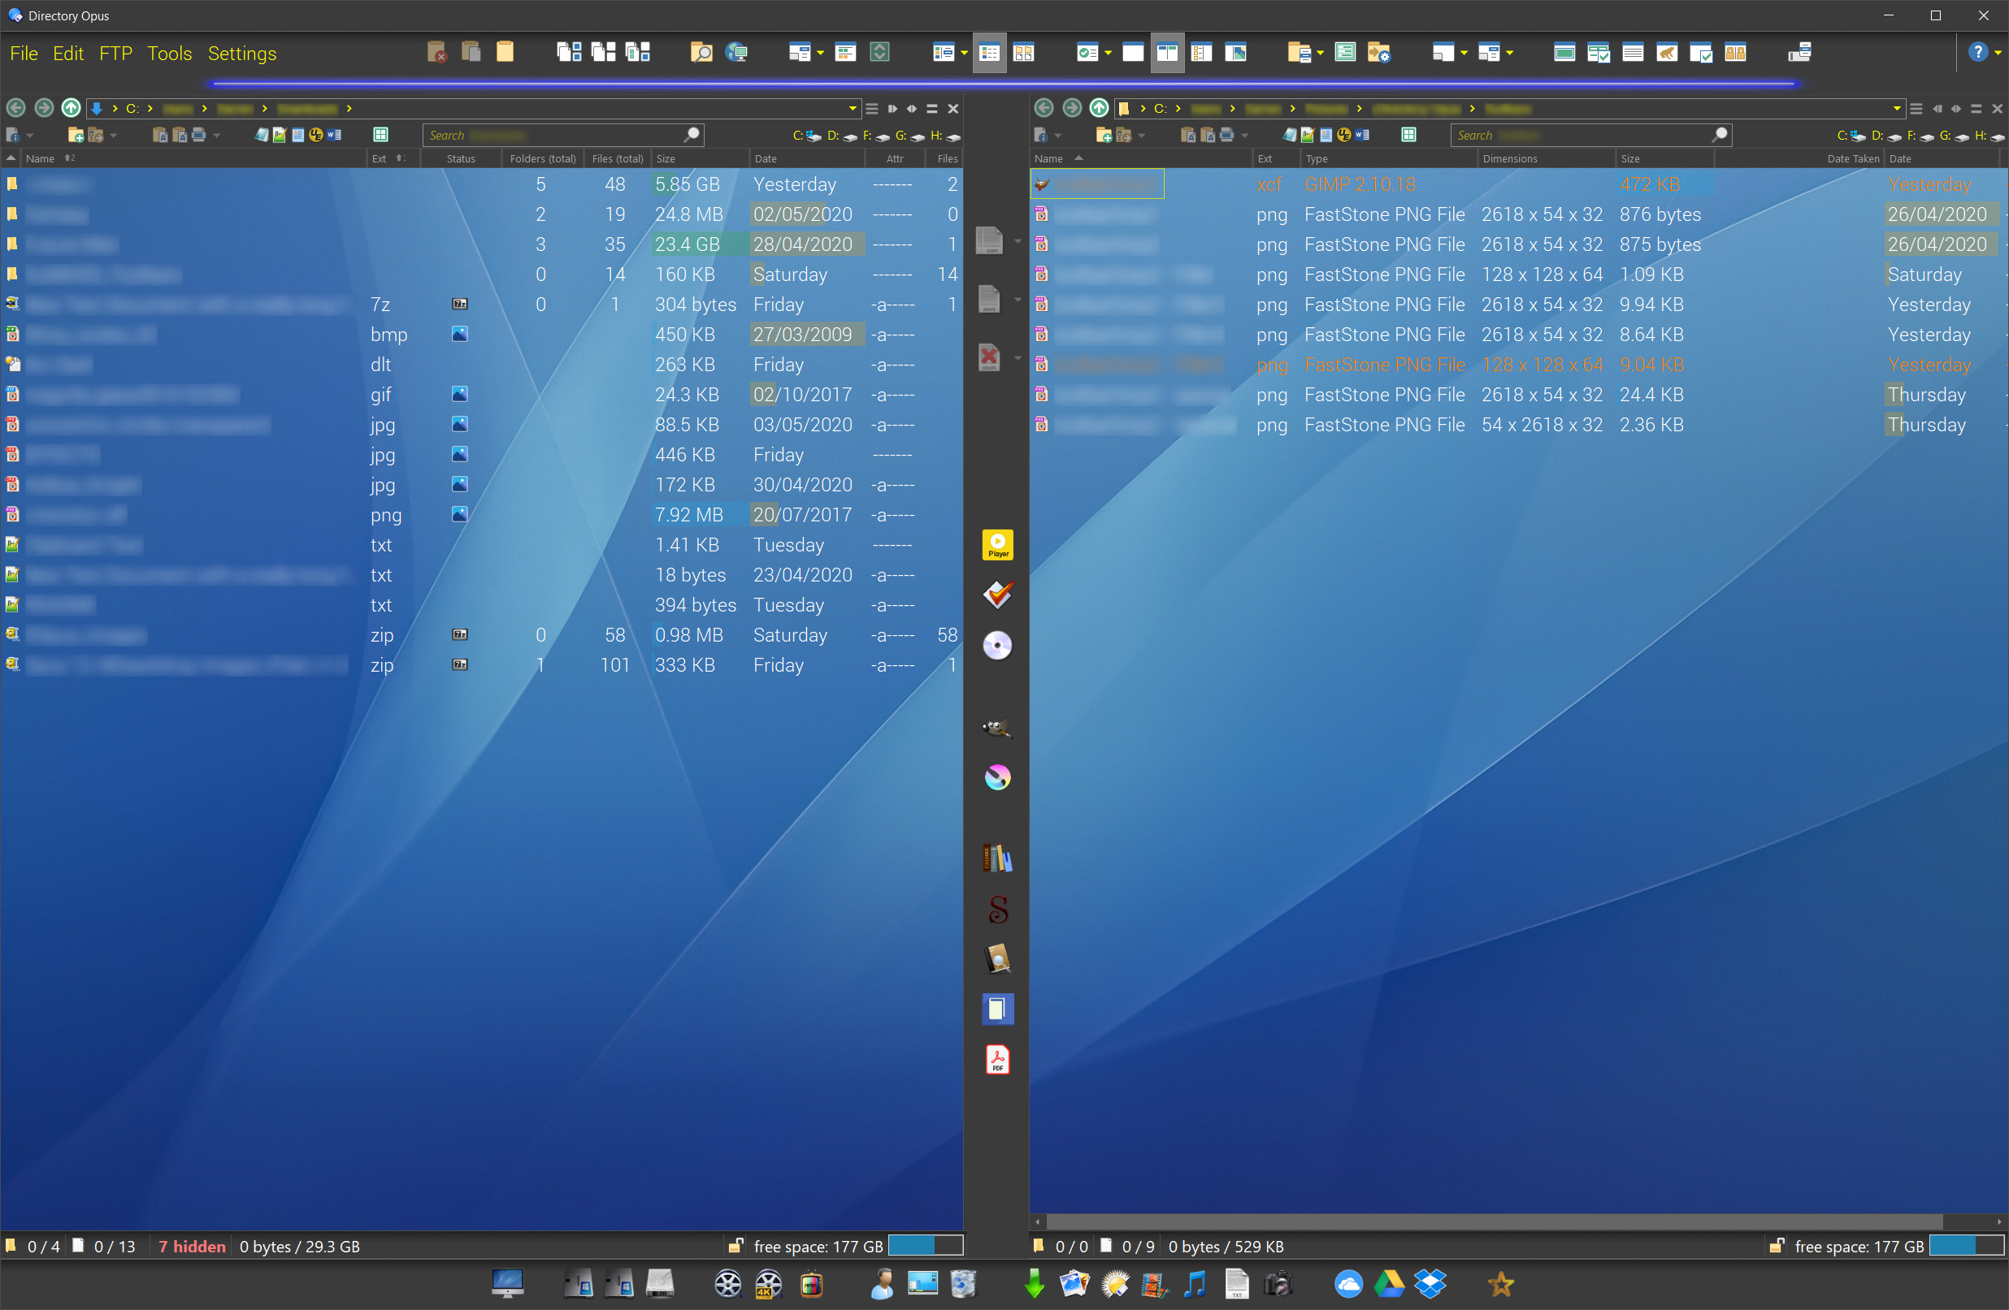The width and height of the screenshot is (2009, 1310).
Task: Click the green expand-arrows panel toolbar icon
Action: (879, 53)
